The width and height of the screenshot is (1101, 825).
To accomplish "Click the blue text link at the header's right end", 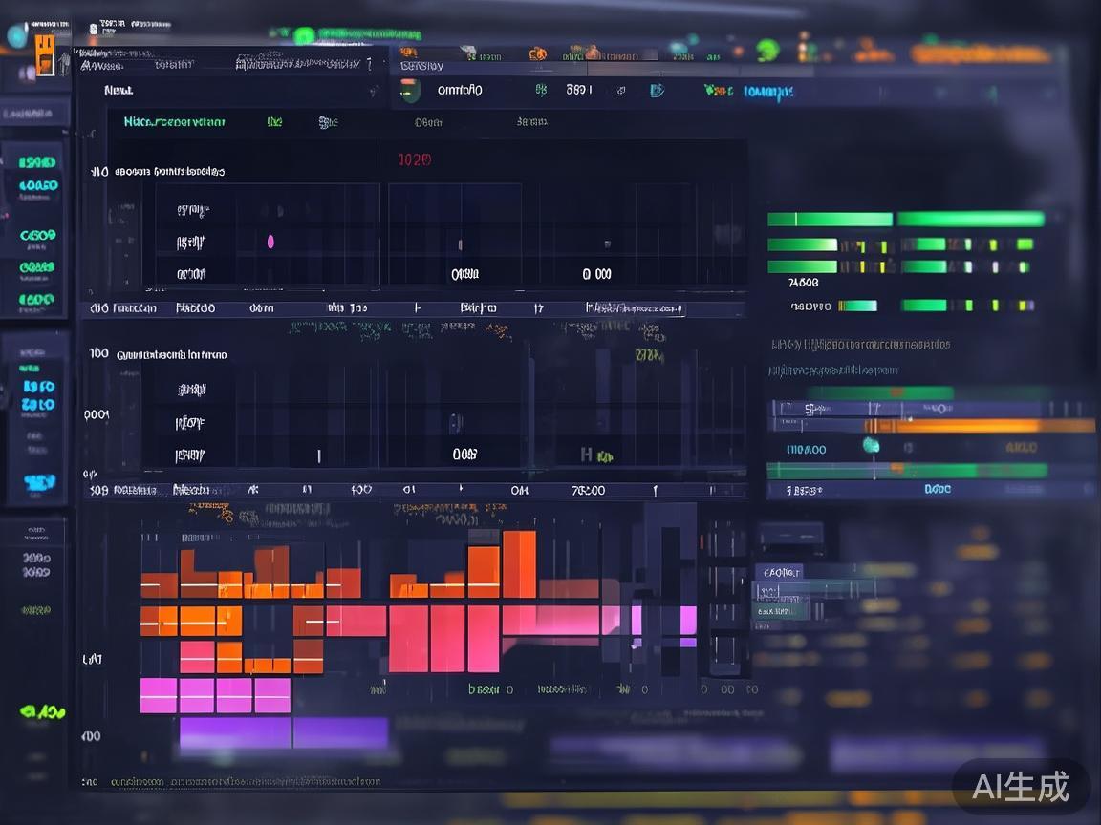I will tap(767, 92).
